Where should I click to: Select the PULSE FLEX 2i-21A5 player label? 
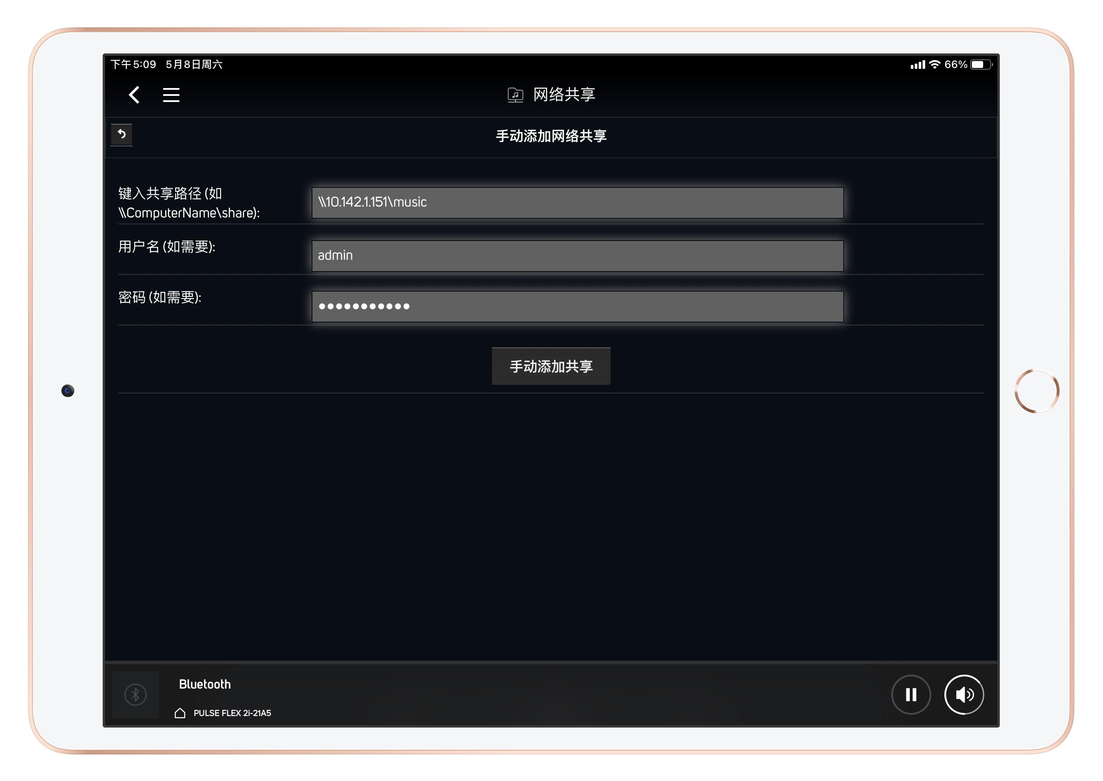point(232,713)
